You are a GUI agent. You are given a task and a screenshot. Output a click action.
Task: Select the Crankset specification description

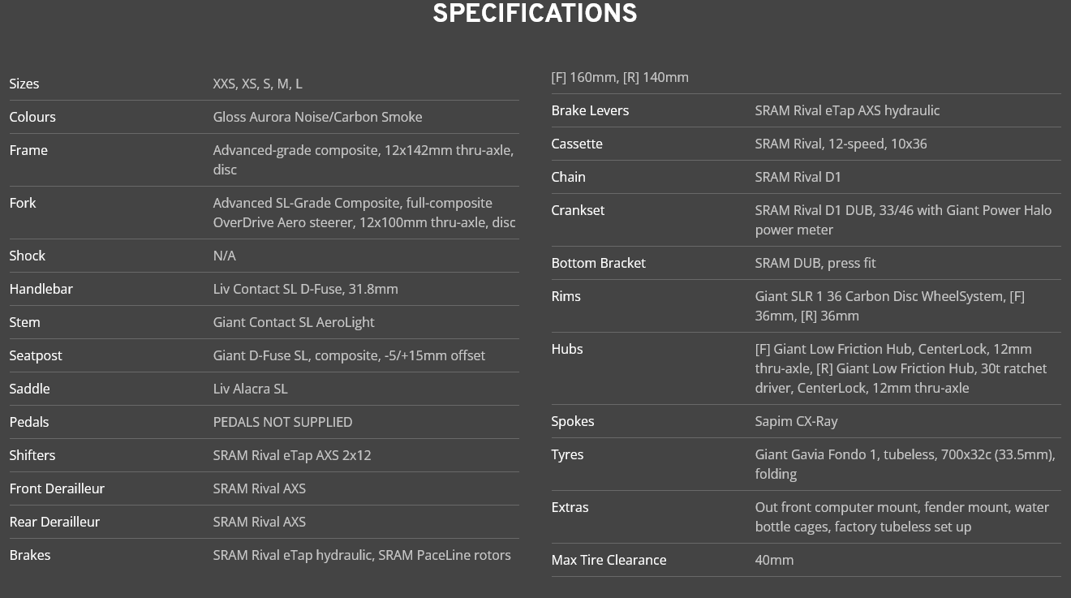click(x=903, y=220)
